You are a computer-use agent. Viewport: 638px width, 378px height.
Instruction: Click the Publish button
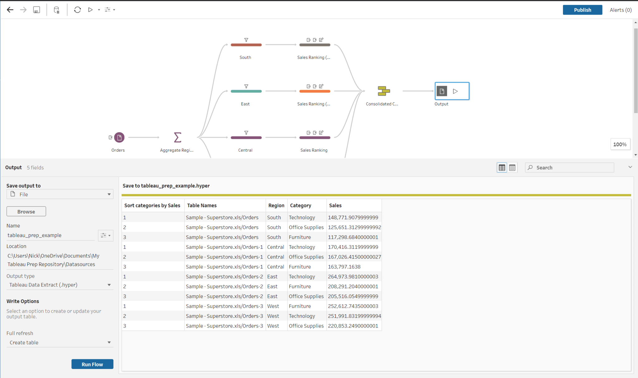click(x=582, y=10)
